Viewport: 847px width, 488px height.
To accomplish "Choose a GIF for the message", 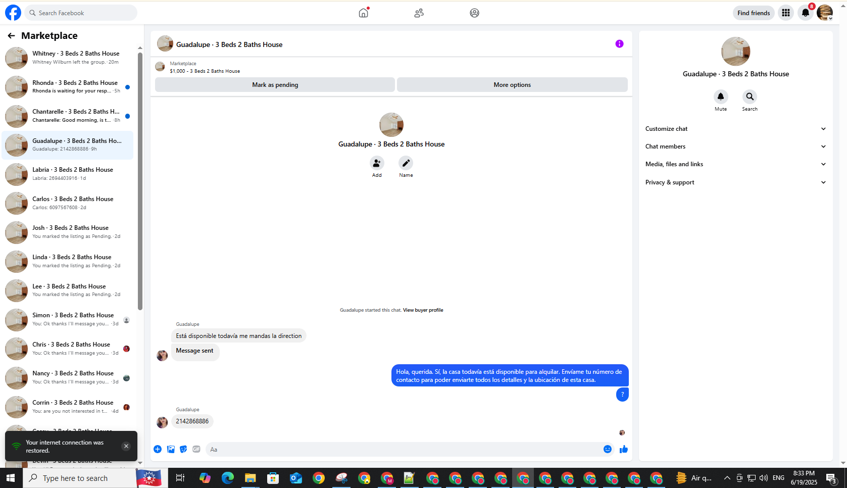I will [x=196, y=449].
